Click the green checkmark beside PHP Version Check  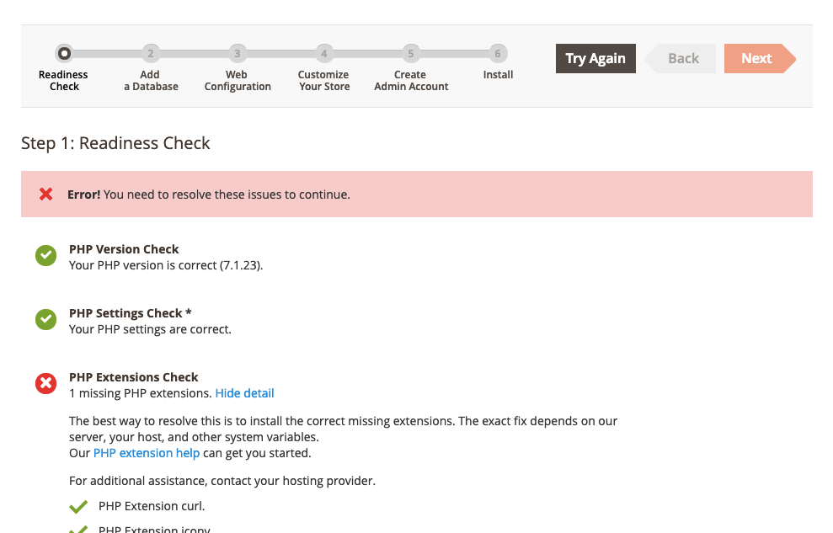click(x=45, y=256)
